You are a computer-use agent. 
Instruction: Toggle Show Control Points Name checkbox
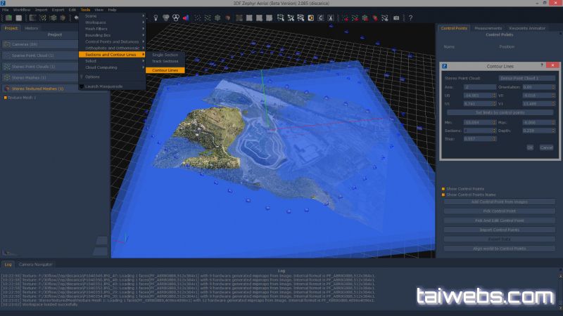(x=443, y=195)
